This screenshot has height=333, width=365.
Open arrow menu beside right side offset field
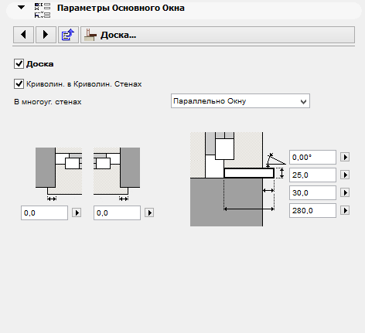tap(149, 212)
